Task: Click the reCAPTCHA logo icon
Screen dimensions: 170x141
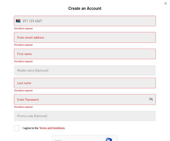Action: (x=109, y=140)
